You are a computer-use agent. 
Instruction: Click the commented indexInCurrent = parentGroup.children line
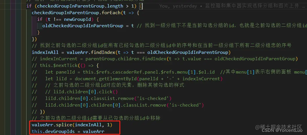coord(165,59)
